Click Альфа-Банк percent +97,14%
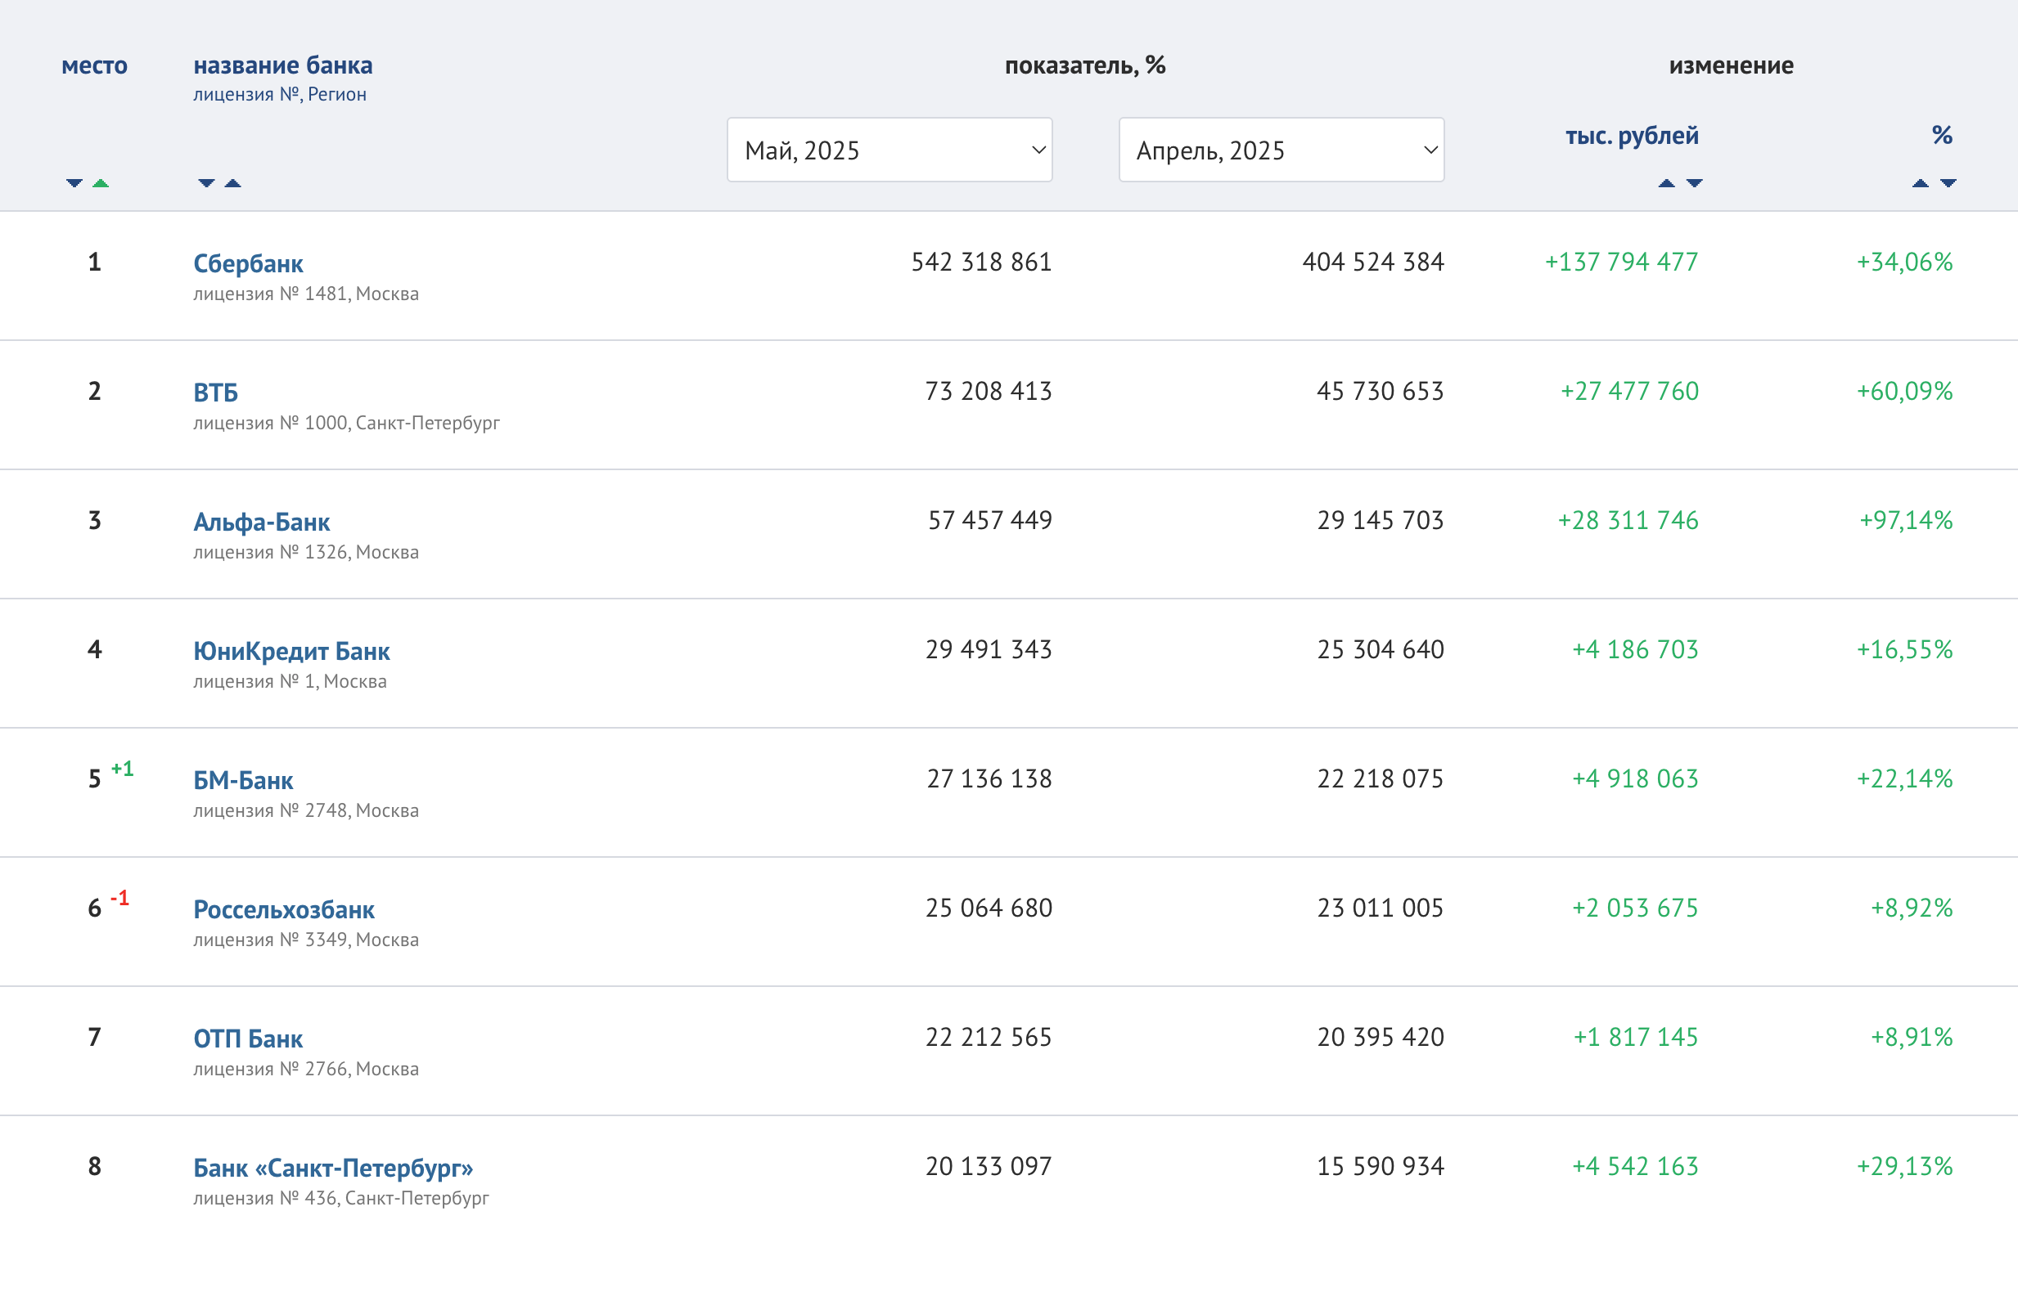Image resolution: width=2018 pixels, height=1292 pixels. (1906, 520)
